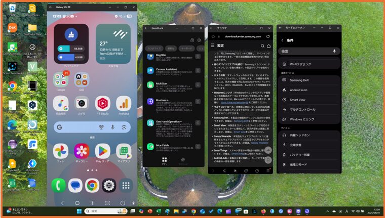This screenshot has width=385, height=218.
Task: Open Chrome in the phone dock
Action: 92,186
